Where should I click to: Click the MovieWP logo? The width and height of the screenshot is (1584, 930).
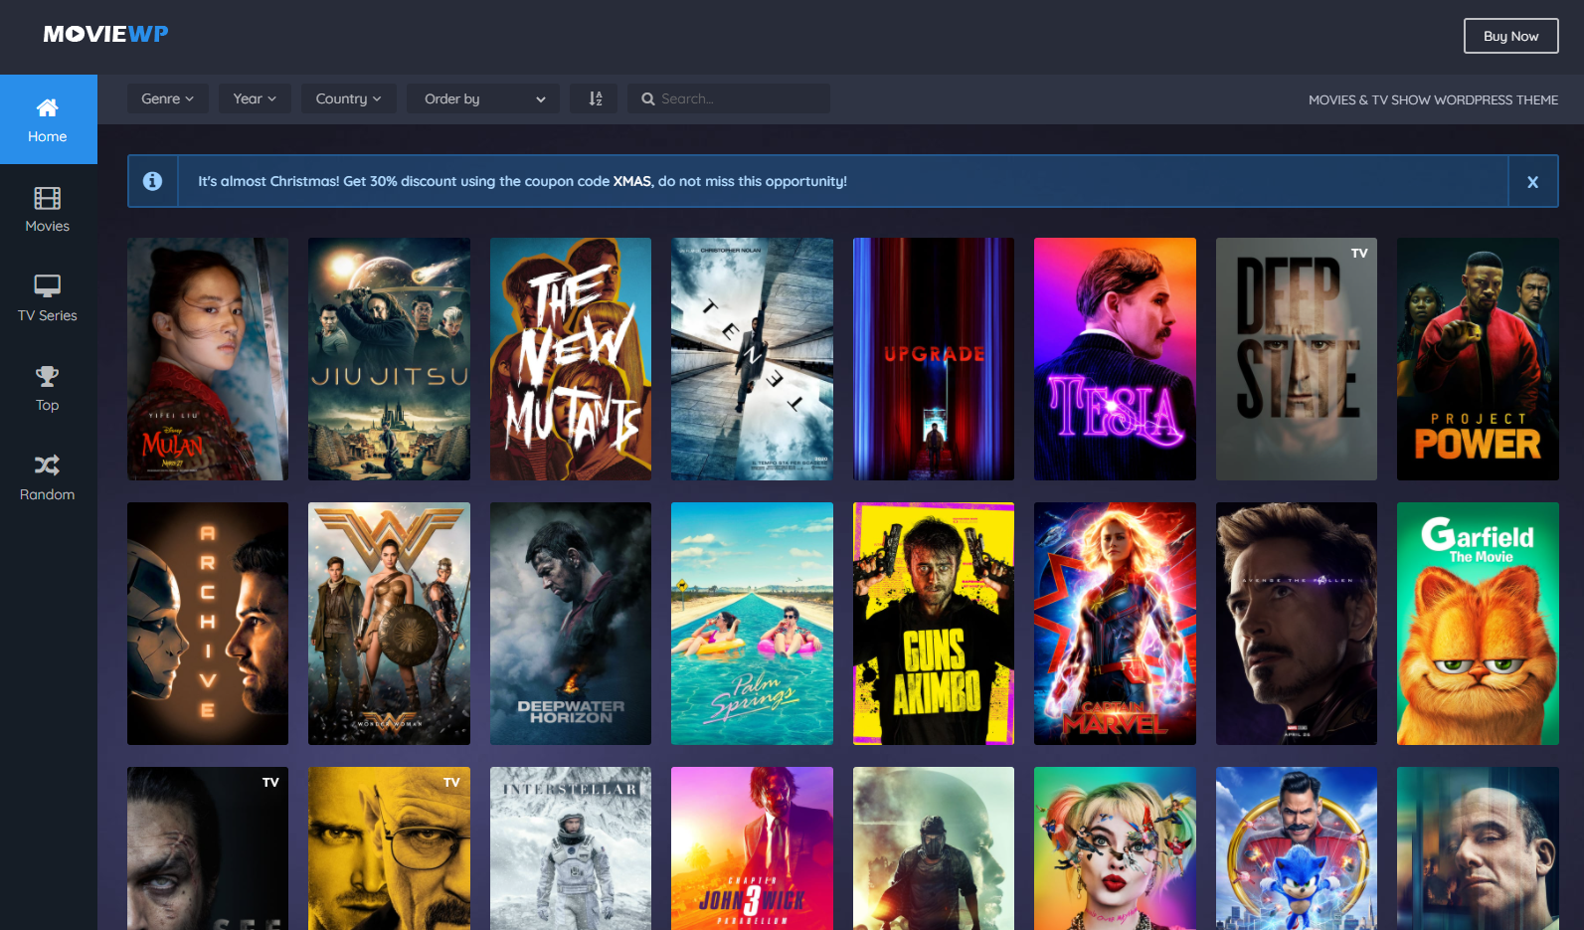(x=105, y=35)
